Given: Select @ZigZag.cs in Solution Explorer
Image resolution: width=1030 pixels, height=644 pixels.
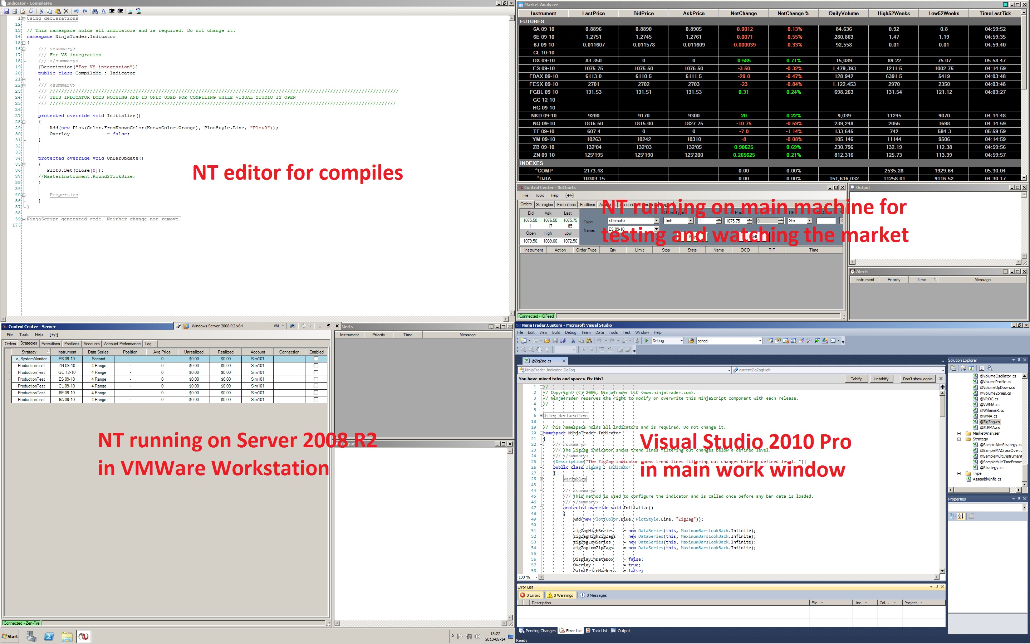Looking at the screenshot, I should [x=989, y=422].
